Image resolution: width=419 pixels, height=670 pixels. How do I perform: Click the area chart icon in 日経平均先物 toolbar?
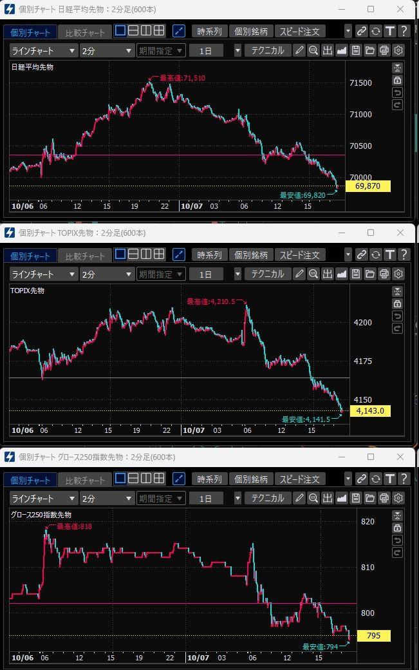pos(341,50)
